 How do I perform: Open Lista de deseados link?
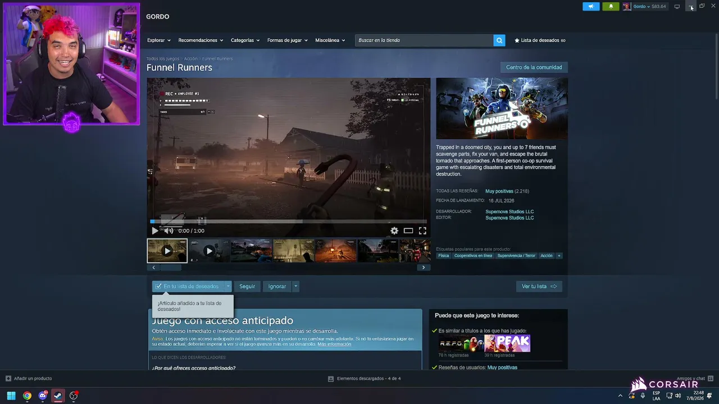point(540,40)
